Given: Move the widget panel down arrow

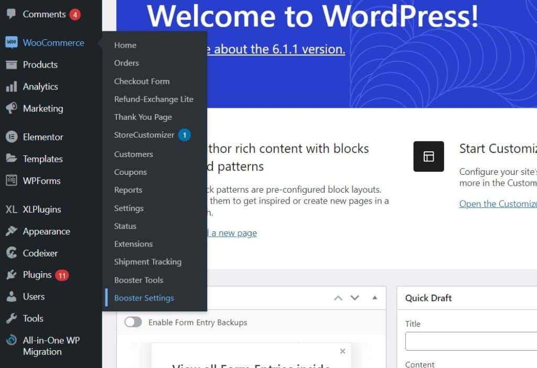Looking at the screenshot, I should tap(355, 298).
